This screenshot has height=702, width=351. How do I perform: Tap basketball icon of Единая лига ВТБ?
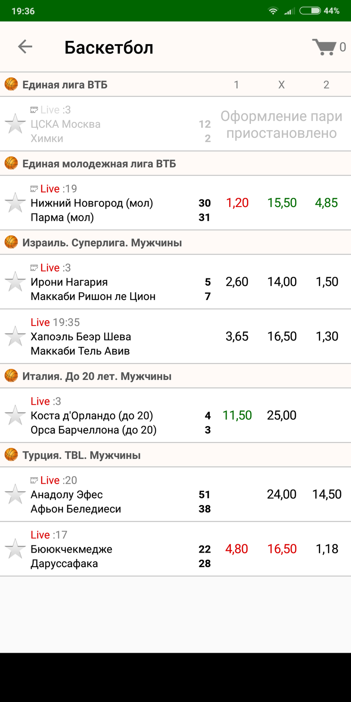click(x=11, y=84)
